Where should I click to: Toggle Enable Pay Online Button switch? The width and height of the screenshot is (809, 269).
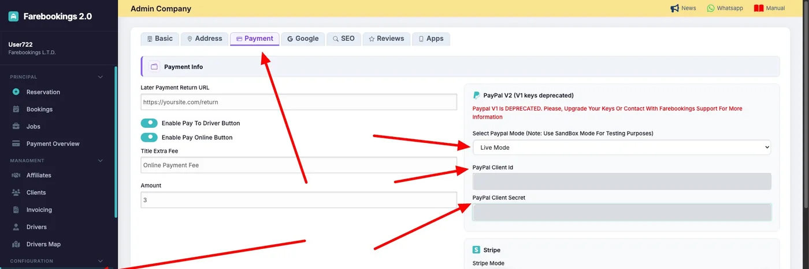[149, 137]
